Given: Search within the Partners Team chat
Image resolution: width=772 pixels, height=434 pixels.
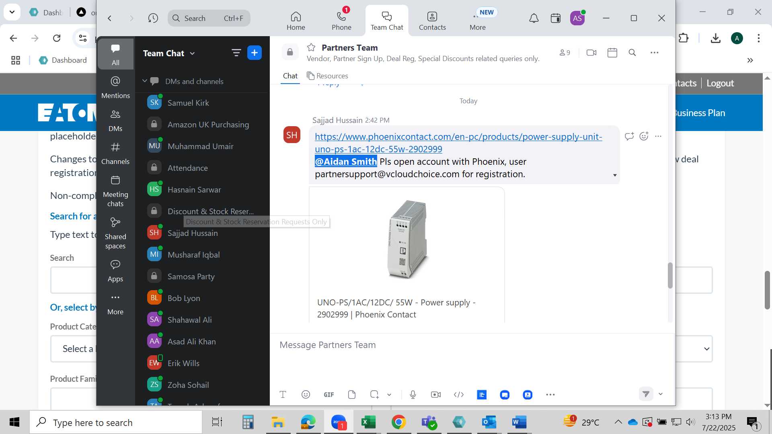Looking at the screenshot, I should point(632,53).
